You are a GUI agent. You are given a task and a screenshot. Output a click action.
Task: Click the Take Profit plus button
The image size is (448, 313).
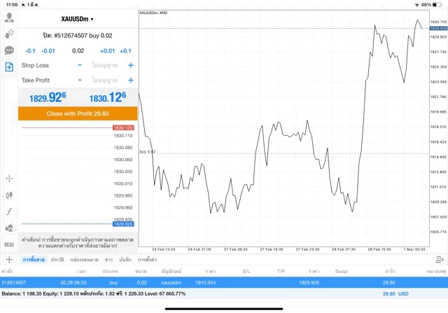click(131, 80)
